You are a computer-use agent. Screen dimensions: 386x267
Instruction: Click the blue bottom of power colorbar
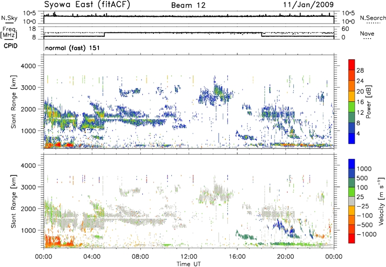coord(352,138)
